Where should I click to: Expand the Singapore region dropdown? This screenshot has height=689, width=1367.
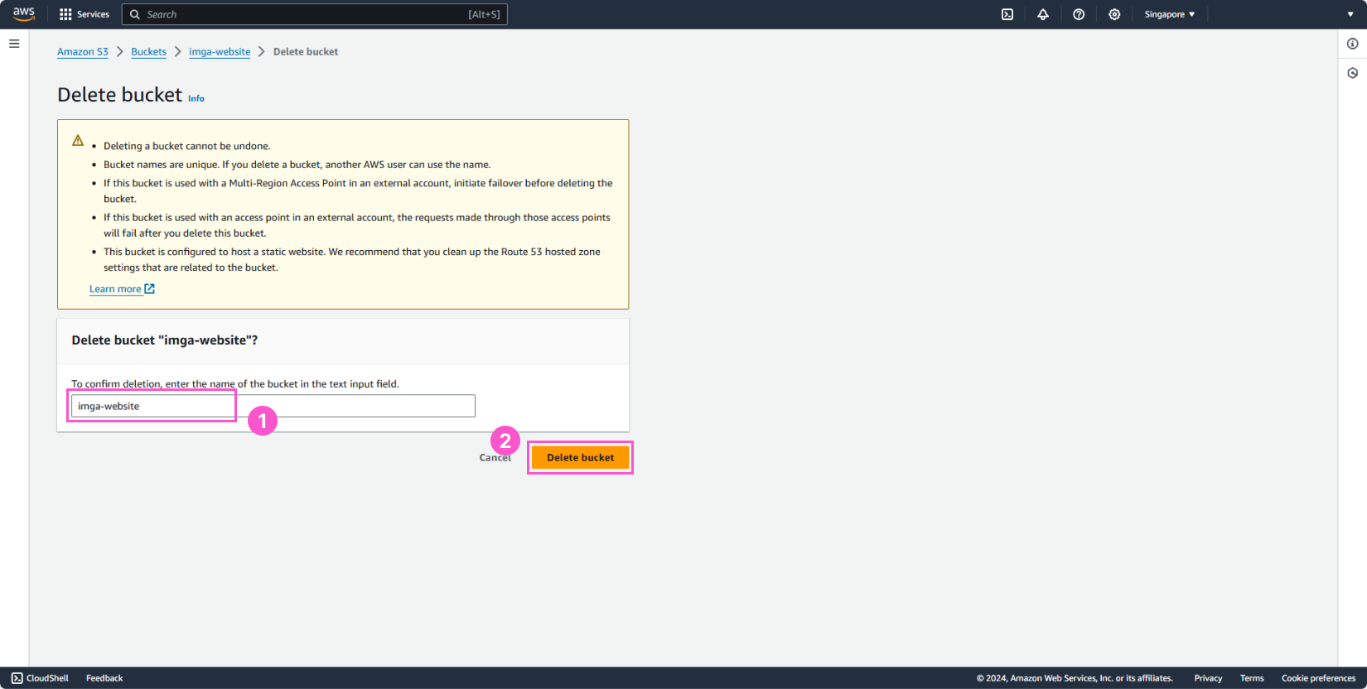coord(1170,14)
